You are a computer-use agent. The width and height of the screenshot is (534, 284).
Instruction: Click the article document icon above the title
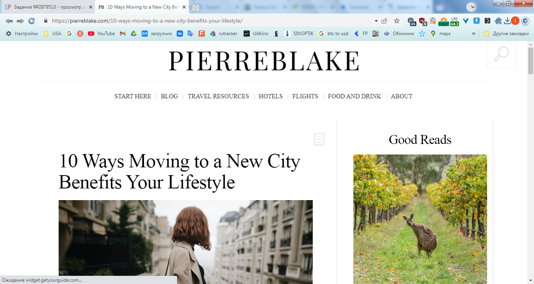click(x=319, y=139)
